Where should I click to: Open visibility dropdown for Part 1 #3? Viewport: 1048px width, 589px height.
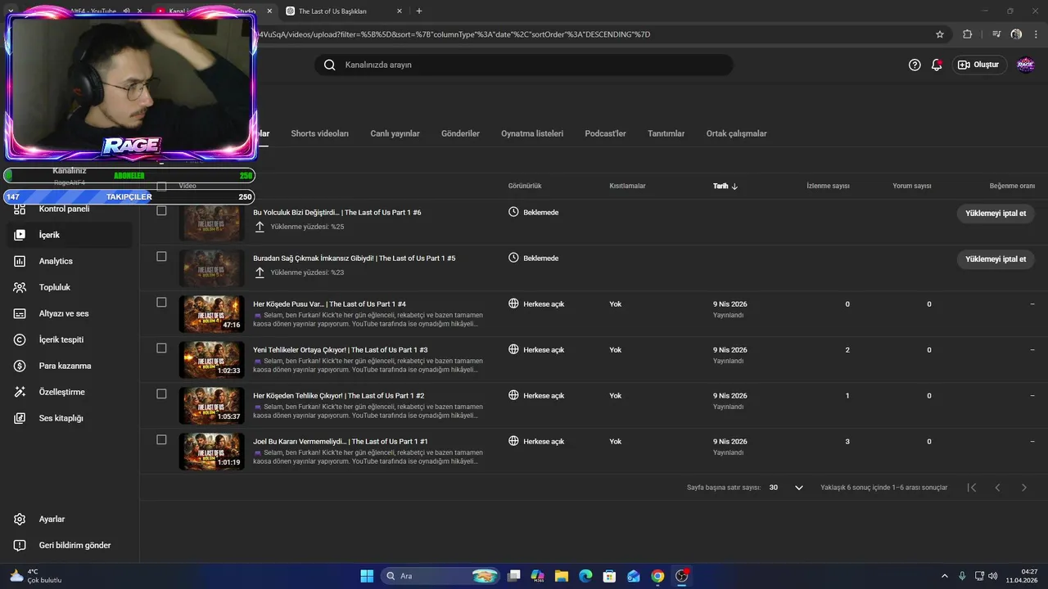click(536, 349)
